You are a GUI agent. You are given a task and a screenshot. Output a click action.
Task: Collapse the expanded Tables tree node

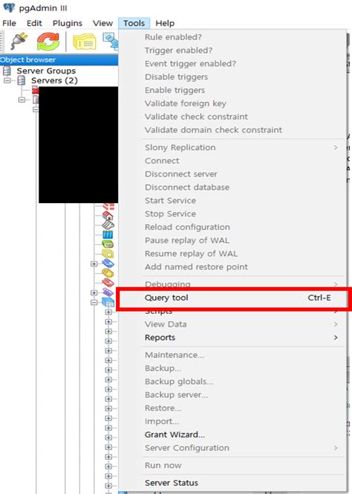pyautogui.click(x=94, y=302)
